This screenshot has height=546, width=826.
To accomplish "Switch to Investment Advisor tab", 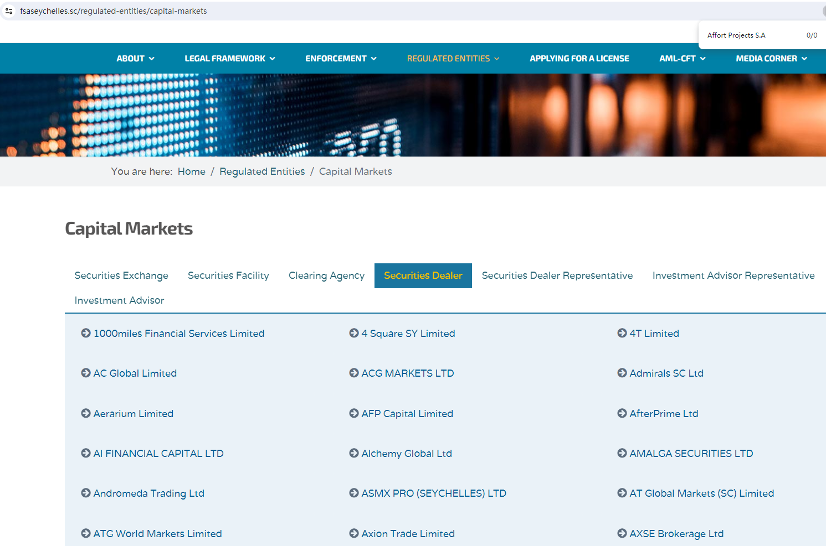I will 119,300.
